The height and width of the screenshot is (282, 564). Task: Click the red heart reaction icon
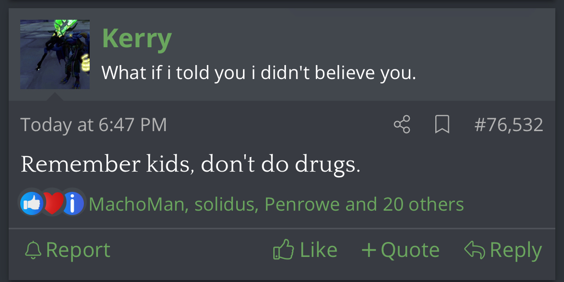[x=52, y=204]
